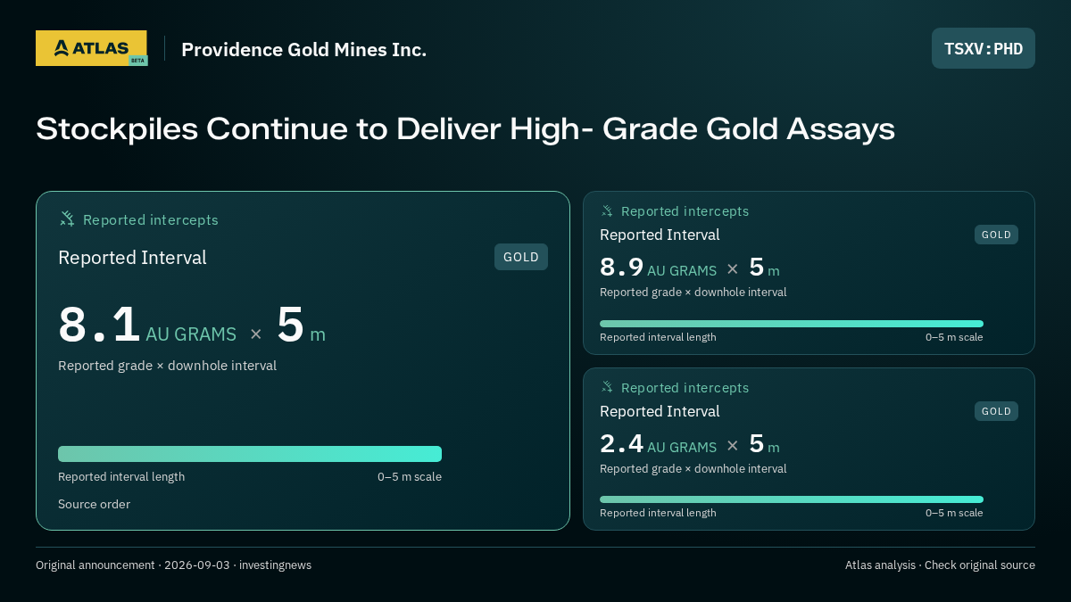The image size is (1071, 602).
Task: Click '0–5 m scale' label in the 8.1 card
Action: [410, 476]
